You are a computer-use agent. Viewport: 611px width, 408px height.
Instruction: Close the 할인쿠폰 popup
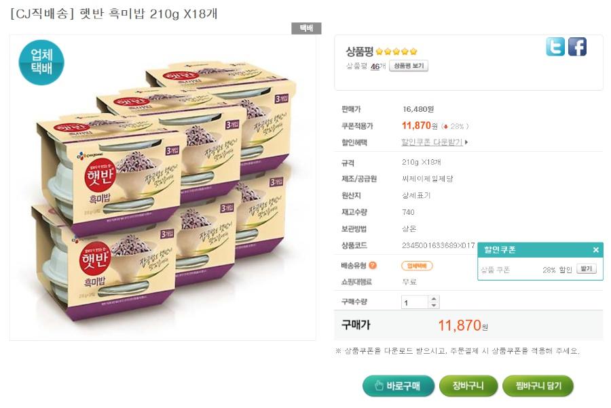(x=595, y=250)
